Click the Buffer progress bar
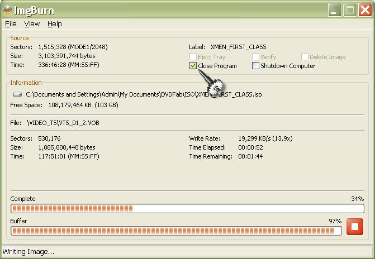The width and height of the screenshot is (375, 259). click(176, 231)
